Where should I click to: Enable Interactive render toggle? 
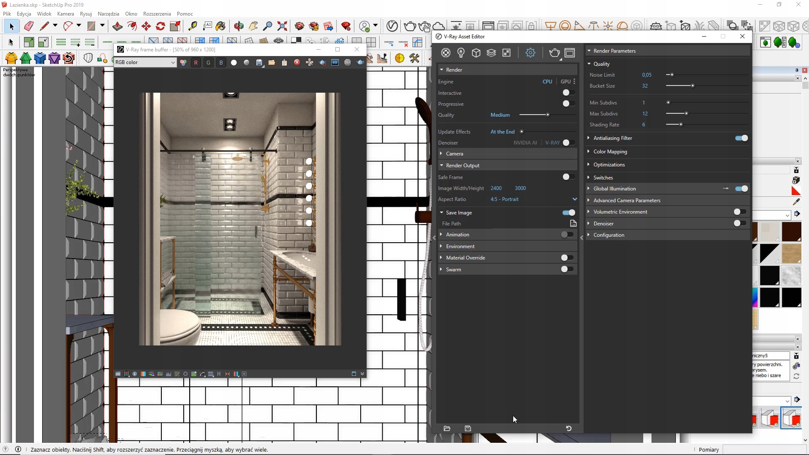(x=568, y=93)
